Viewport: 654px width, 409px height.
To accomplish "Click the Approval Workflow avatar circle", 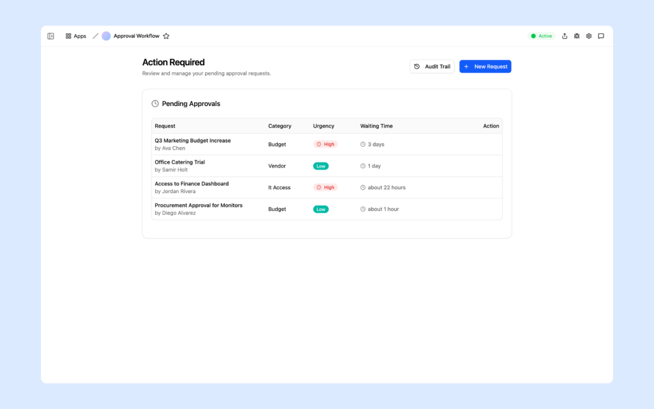I will [x=107, y=36].
